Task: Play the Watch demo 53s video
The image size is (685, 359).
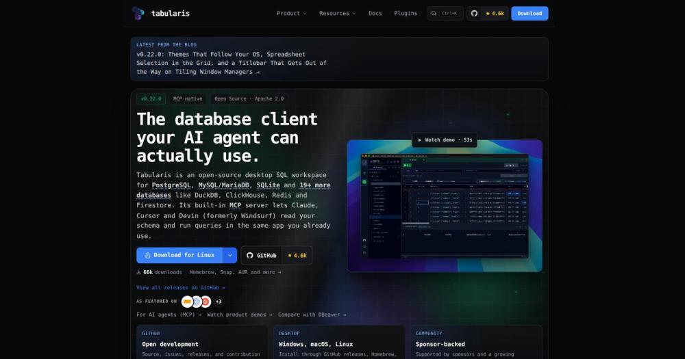Action: tap(445, 140)
